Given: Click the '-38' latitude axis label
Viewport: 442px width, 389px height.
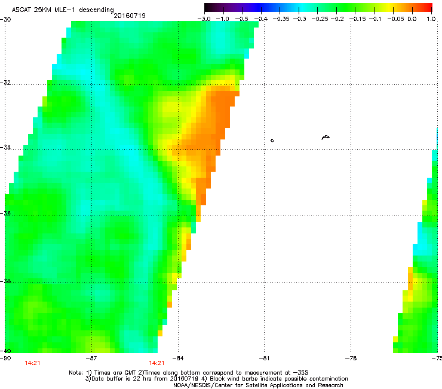Looking at the screenshot, I should (5, 281).
